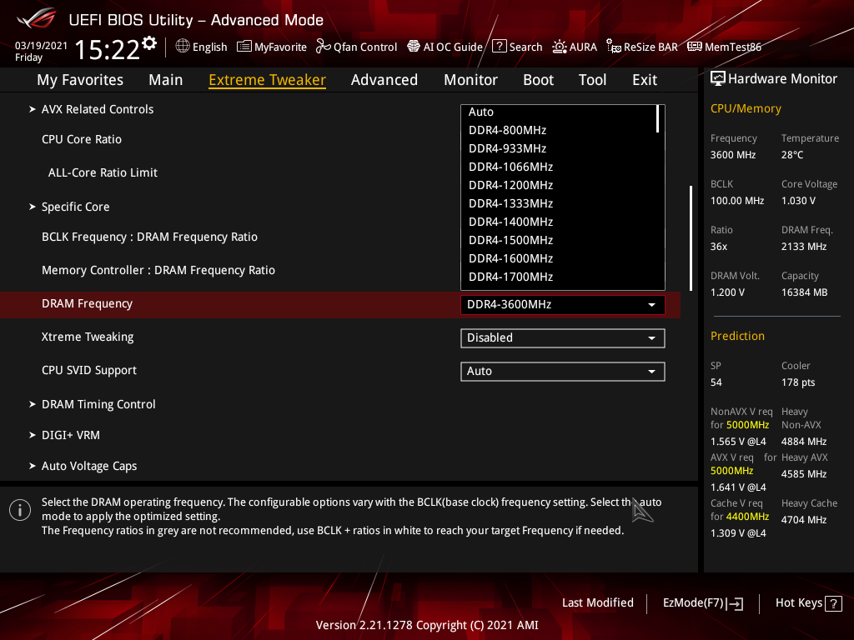854x640 pixels.
Task: Click the DRAM Freq. 2133 MHz value
Action: point(804,247)
